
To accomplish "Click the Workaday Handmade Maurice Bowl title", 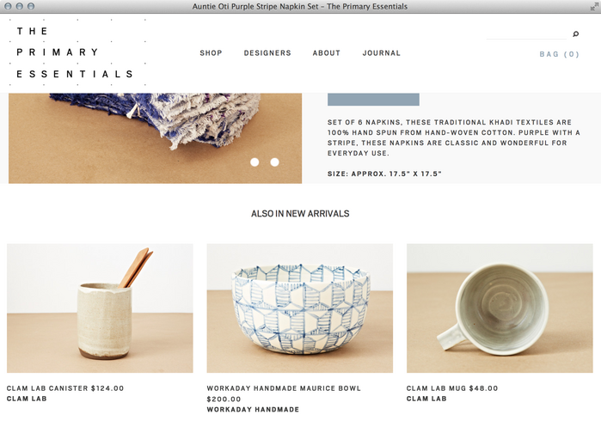I will (x=284, y=388).
